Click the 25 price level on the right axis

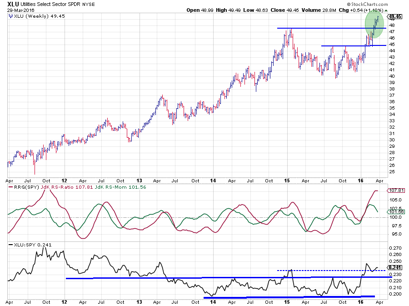point(392,172)
